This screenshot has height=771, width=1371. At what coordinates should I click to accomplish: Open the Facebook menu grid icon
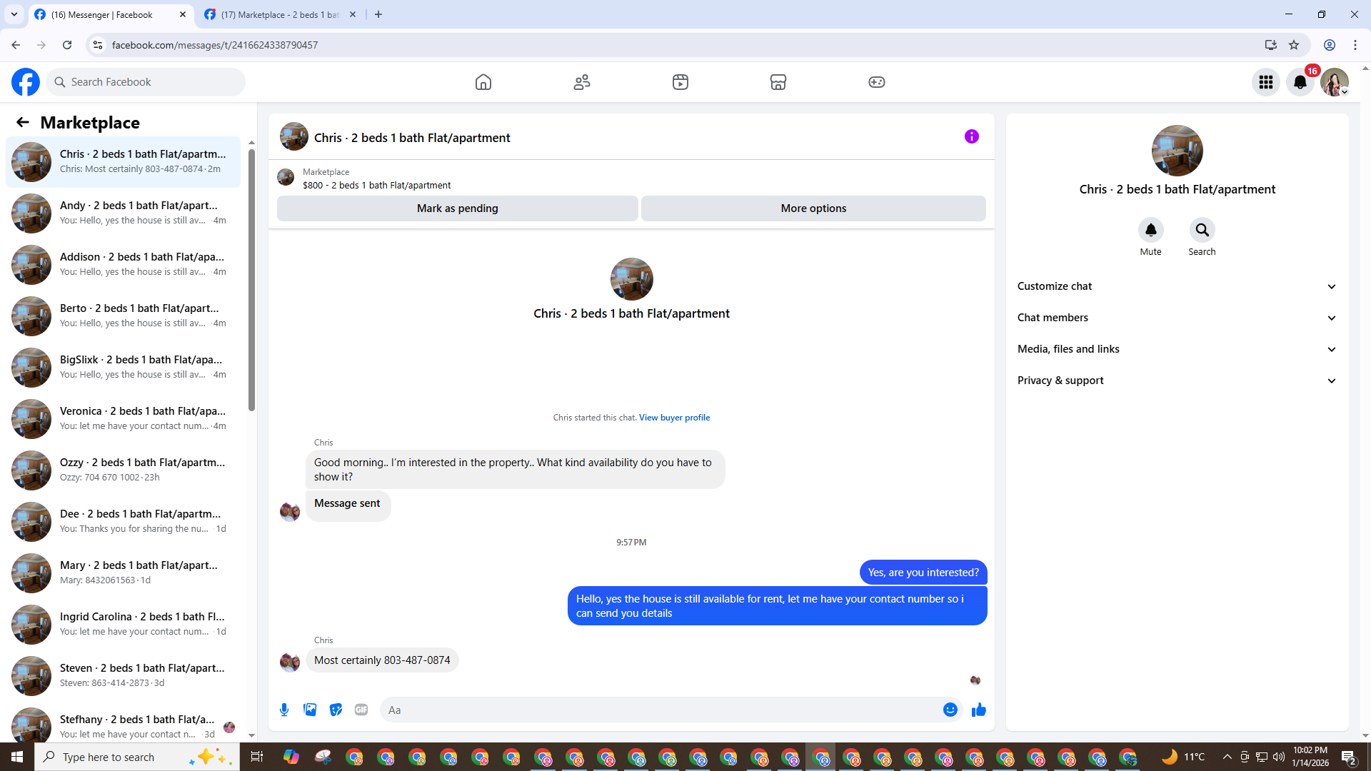coord(1266,82)
